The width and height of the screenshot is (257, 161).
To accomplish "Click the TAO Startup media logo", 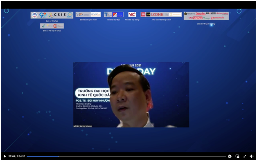I will [195, 18].
